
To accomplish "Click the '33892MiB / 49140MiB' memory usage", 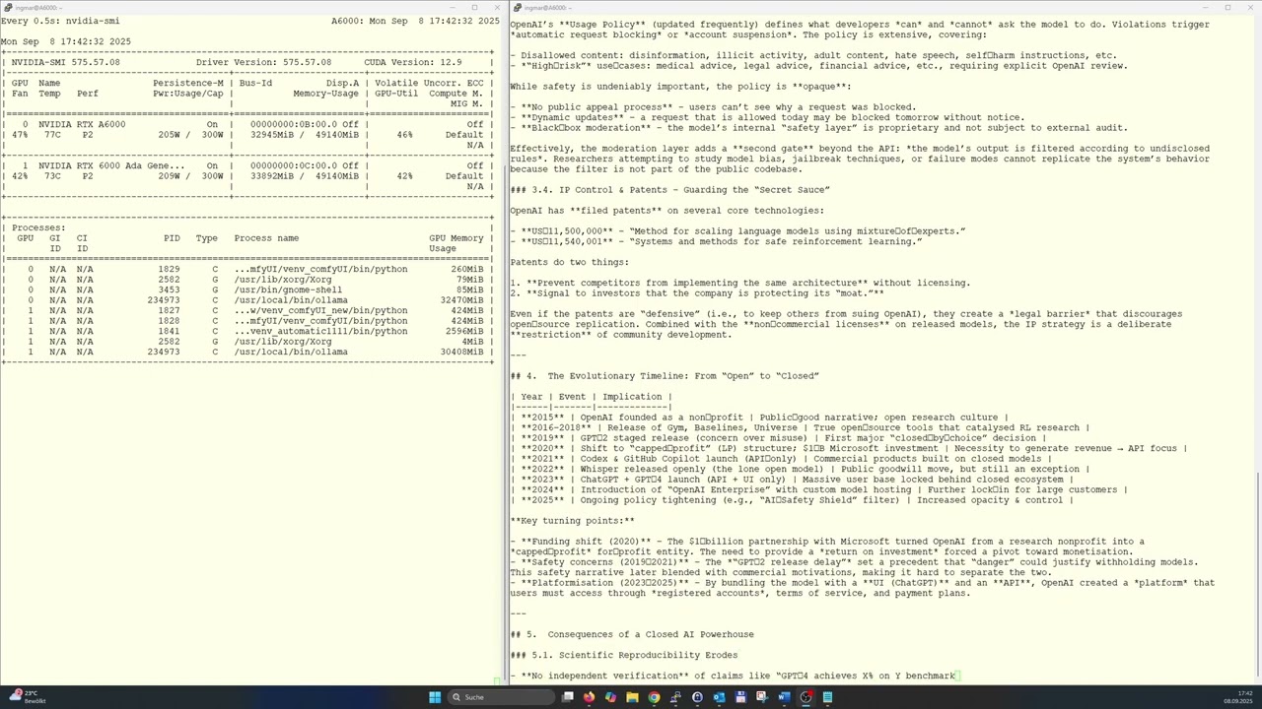I will coord(305,176).
